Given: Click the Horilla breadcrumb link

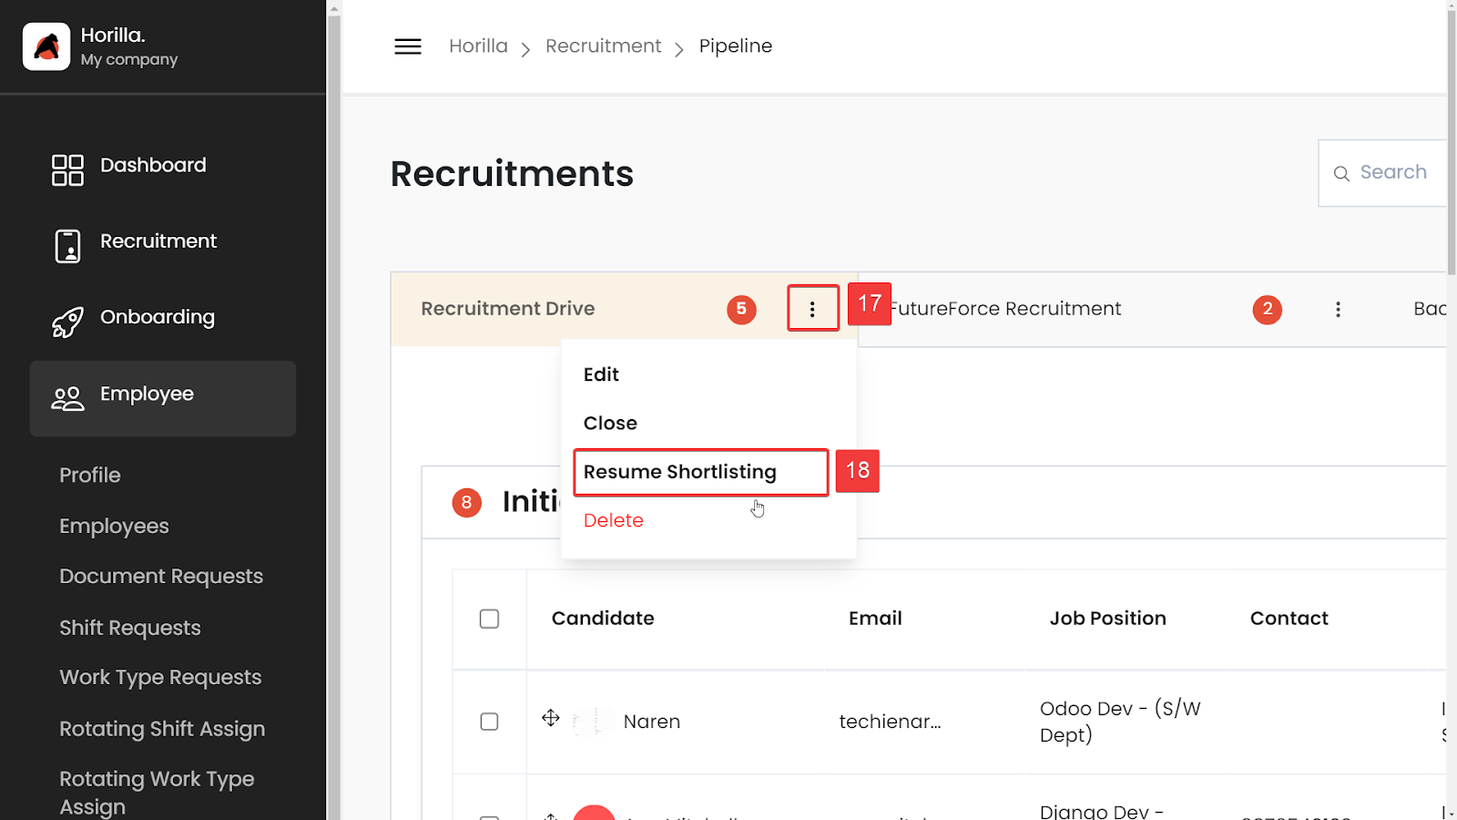Looking at the screenshot, I should 478,46.
